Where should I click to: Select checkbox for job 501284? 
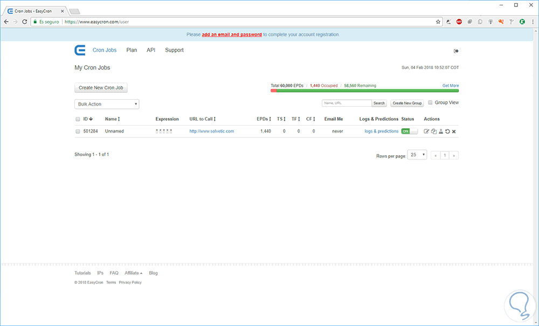[78, 131]
